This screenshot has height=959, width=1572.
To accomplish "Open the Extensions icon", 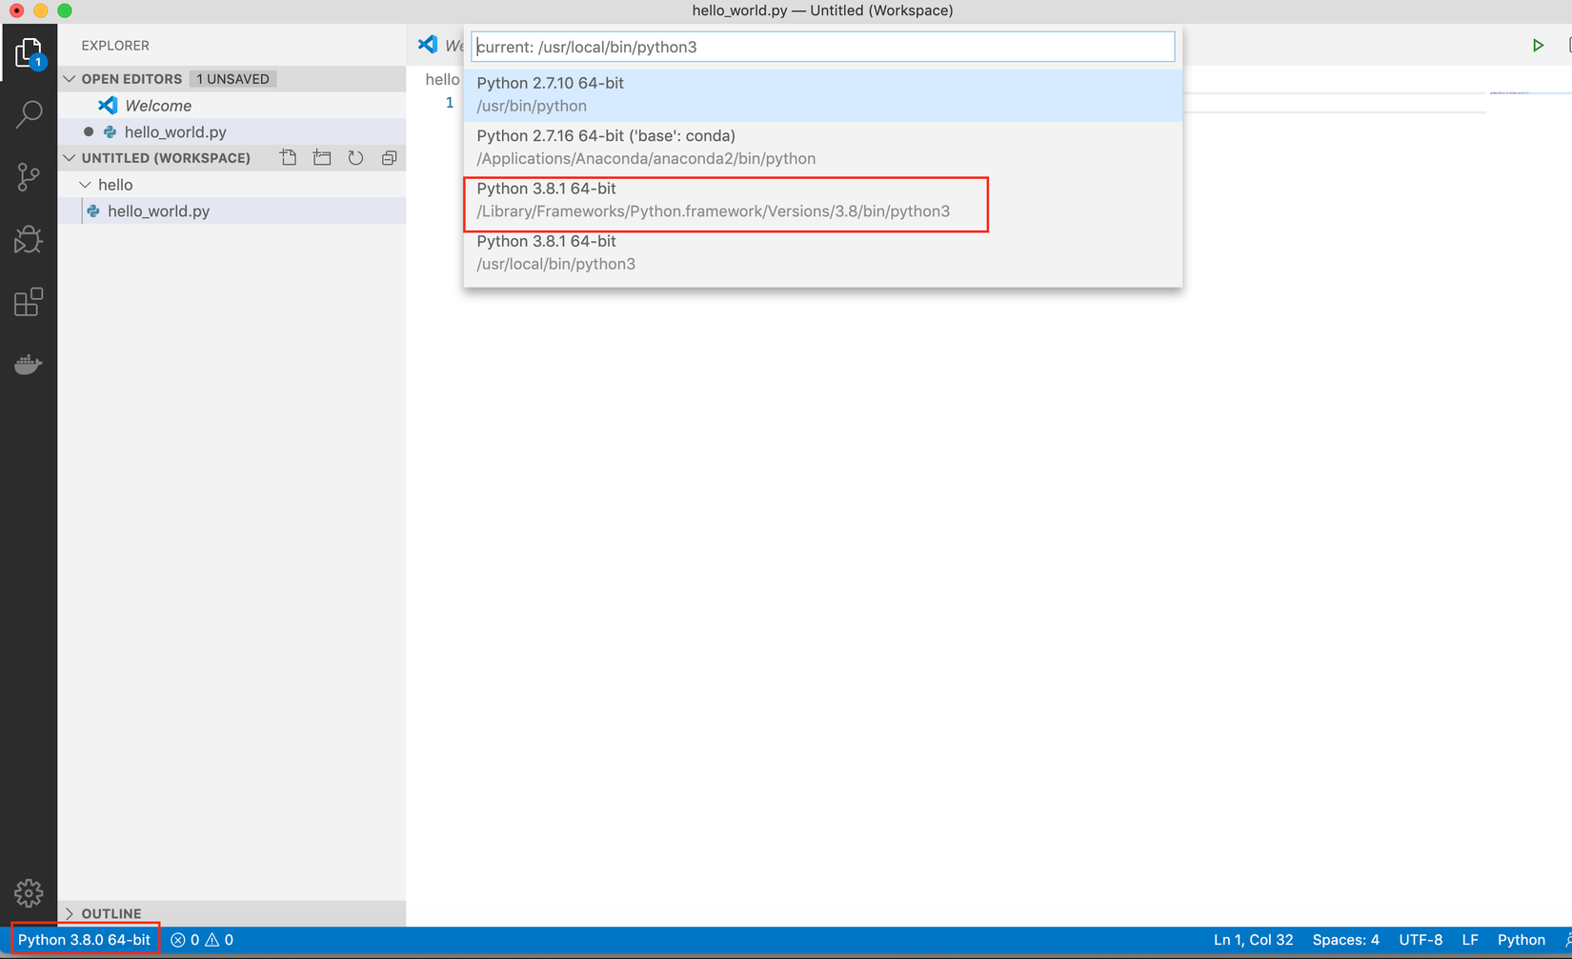I will 29,302.
